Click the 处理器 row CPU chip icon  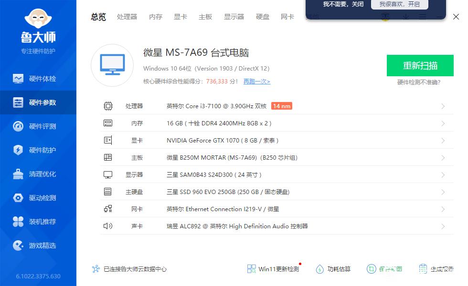pyautogui.click(x=108, y=106)
